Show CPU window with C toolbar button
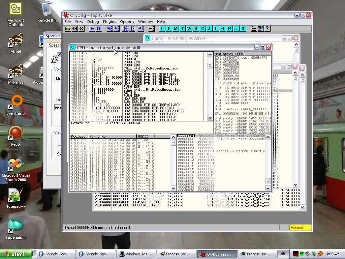 coord(202,29)
